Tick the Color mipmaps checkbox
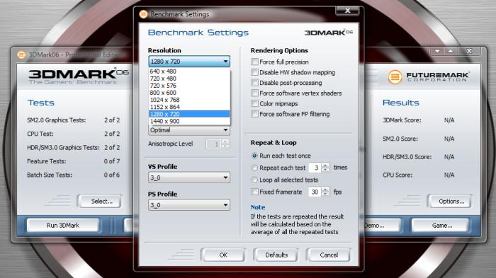This screenshot has height=278, width=496. (254, 103)
